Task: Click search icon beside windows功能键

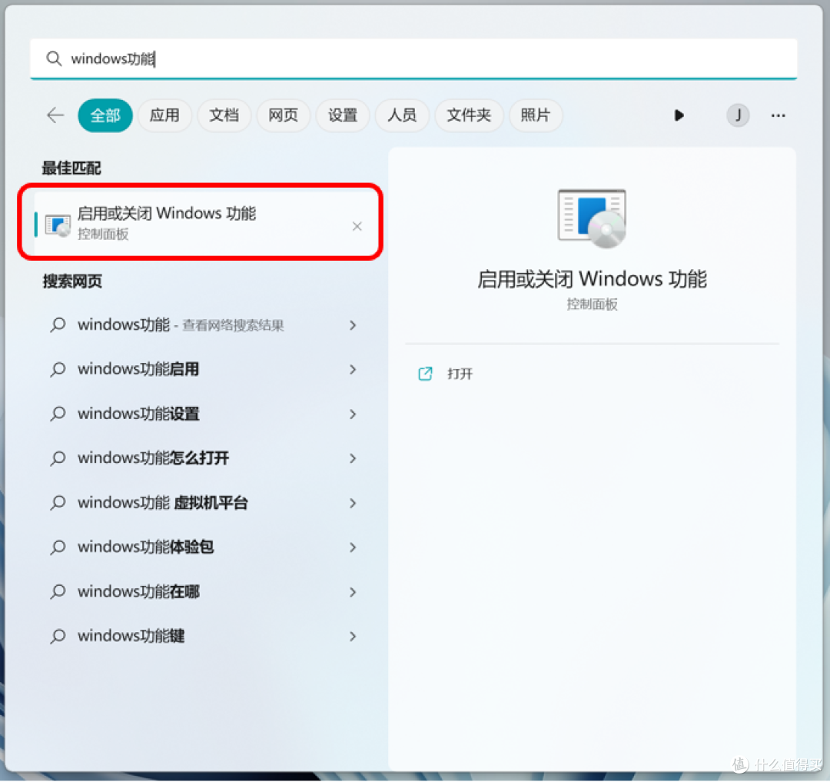Action: [x=58, y=636]
